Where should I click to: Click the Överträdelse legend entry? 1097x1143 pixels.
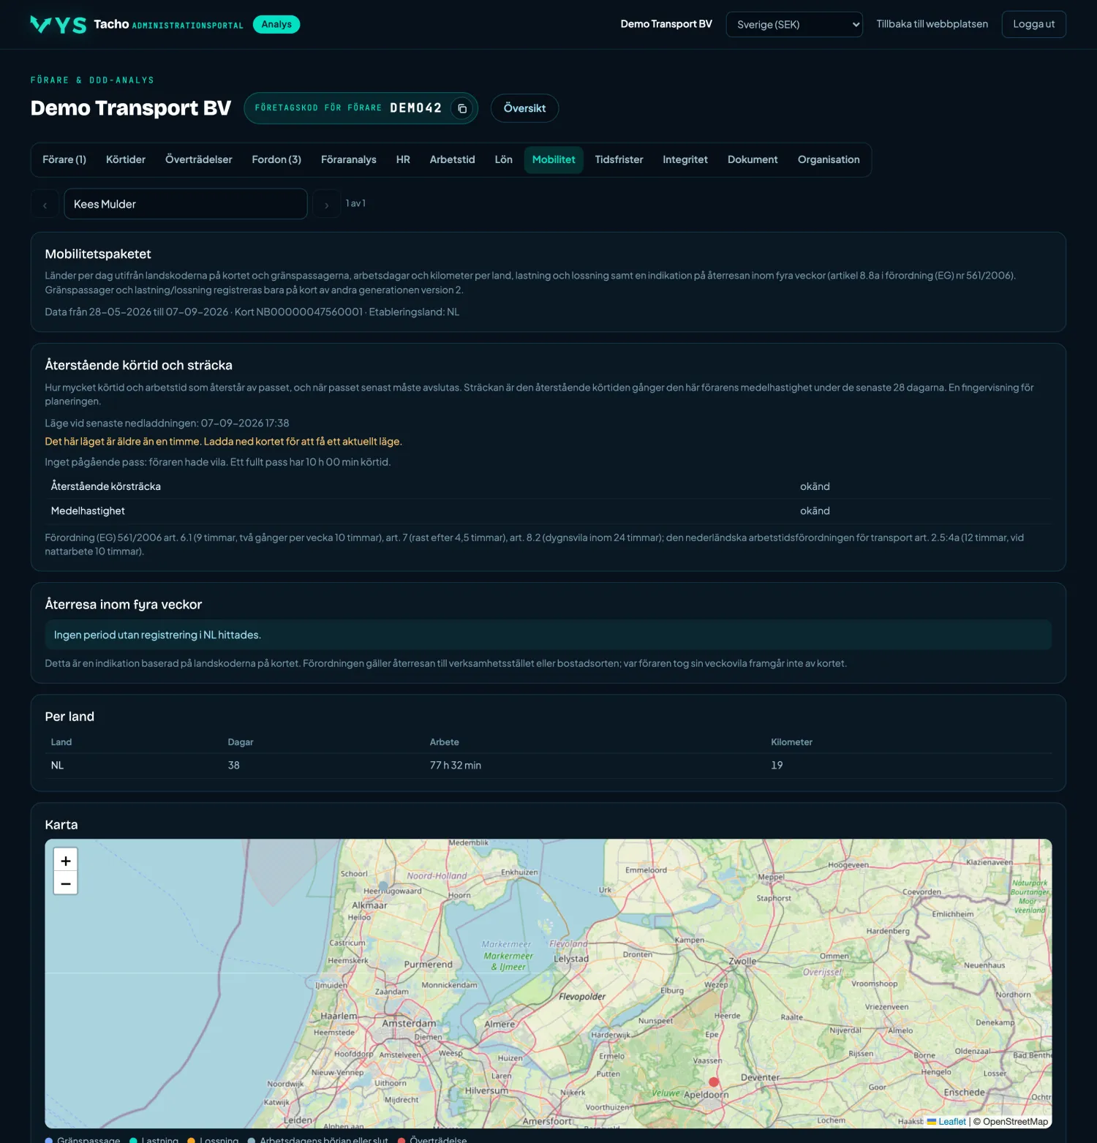coord(432,1139)
